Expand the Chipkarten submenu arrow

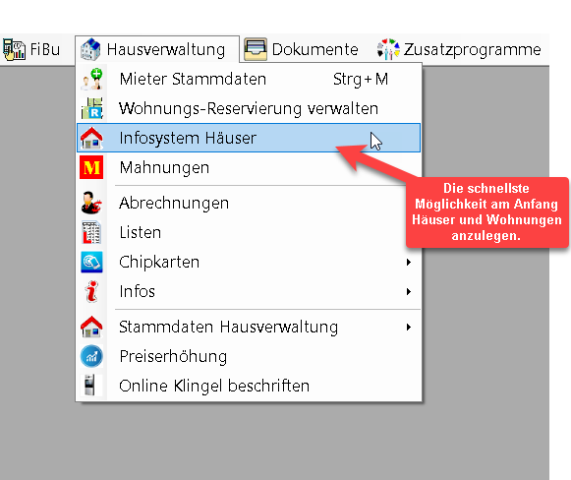[409, 262]
